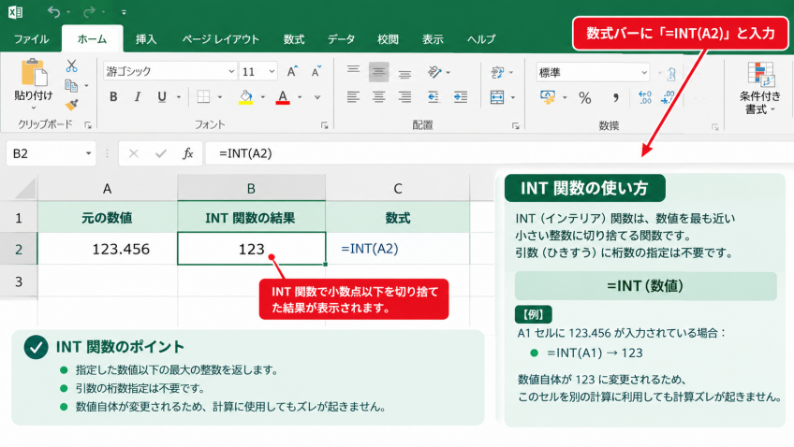Screen dimensions: 794x447
Task: Toggle Italic formatting
Action: tap(138, 97)
